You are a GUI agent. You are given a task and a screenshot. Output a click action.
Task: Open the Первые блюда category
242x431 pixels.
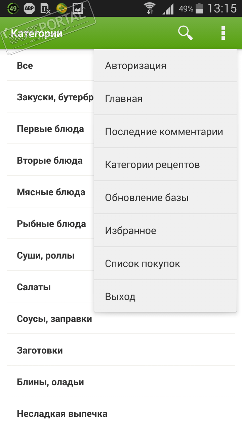click(x=50, y=129)
